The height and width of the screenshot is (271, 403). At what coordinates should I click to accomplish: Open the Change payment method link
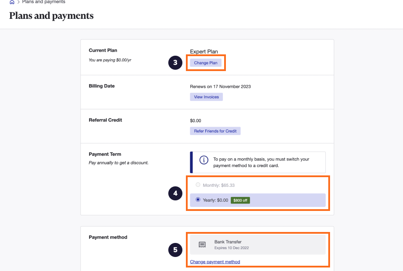[x=214, y=262]
